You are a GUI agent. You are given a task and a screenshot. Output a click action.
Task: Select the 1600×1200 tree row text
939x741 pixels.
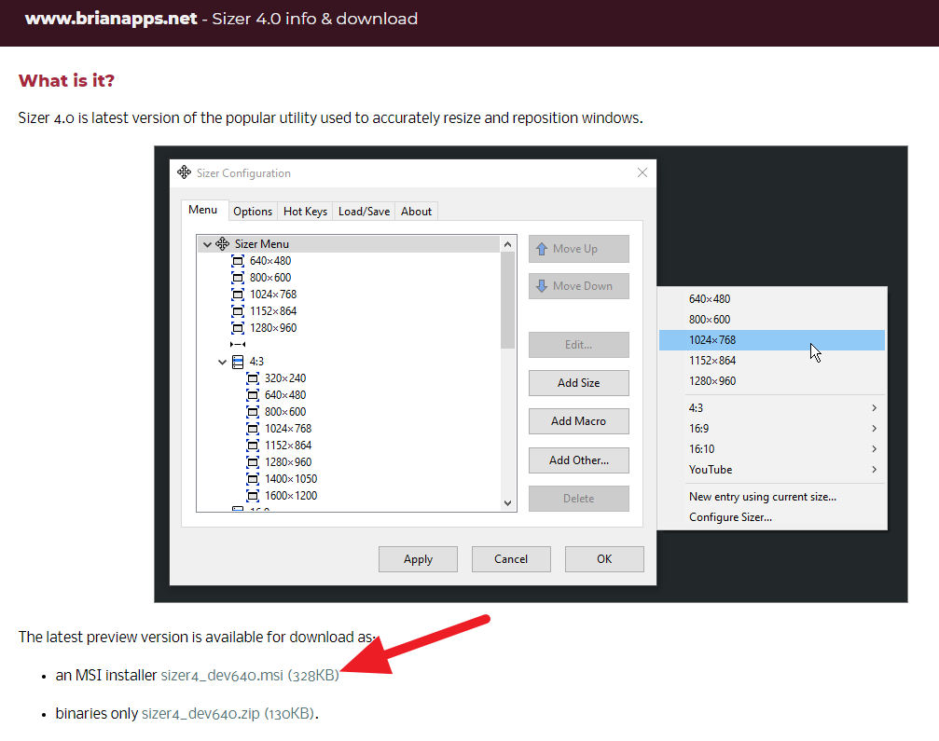pyautogui.click(x=291, y=496)
